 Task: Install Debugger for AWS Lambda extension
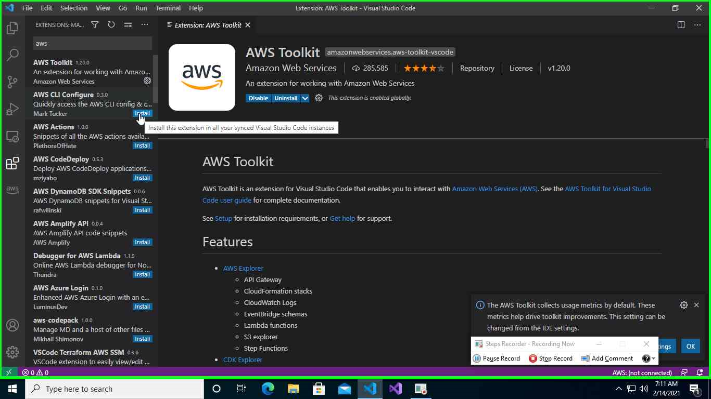click(x=143, y=274)
